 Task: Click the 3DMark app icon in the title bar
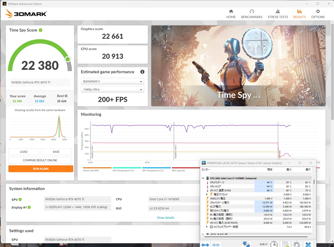click(4, 4)
